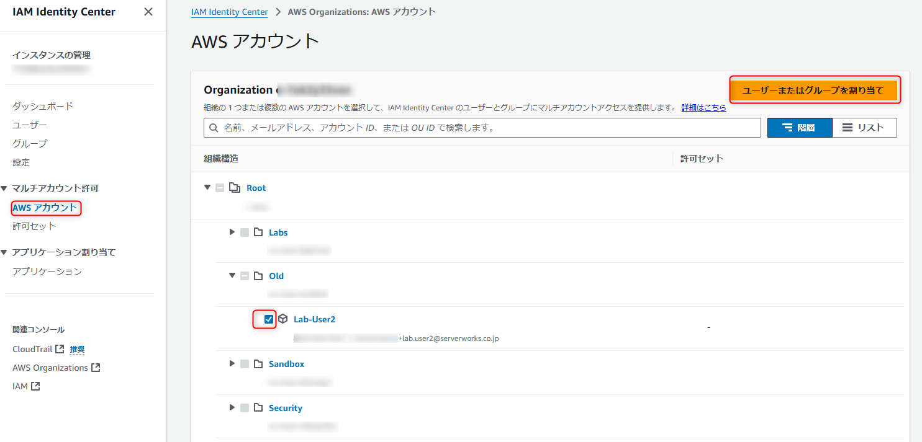Screen dimensions: 922x442
Task: Click the Lab-User2 account cube icon
Action: [283, 319]
